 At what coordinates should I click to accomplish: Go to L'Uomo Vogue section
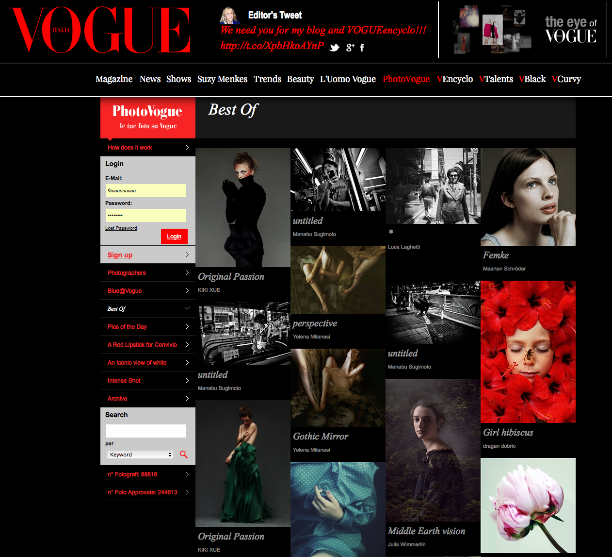click(348, 79)
